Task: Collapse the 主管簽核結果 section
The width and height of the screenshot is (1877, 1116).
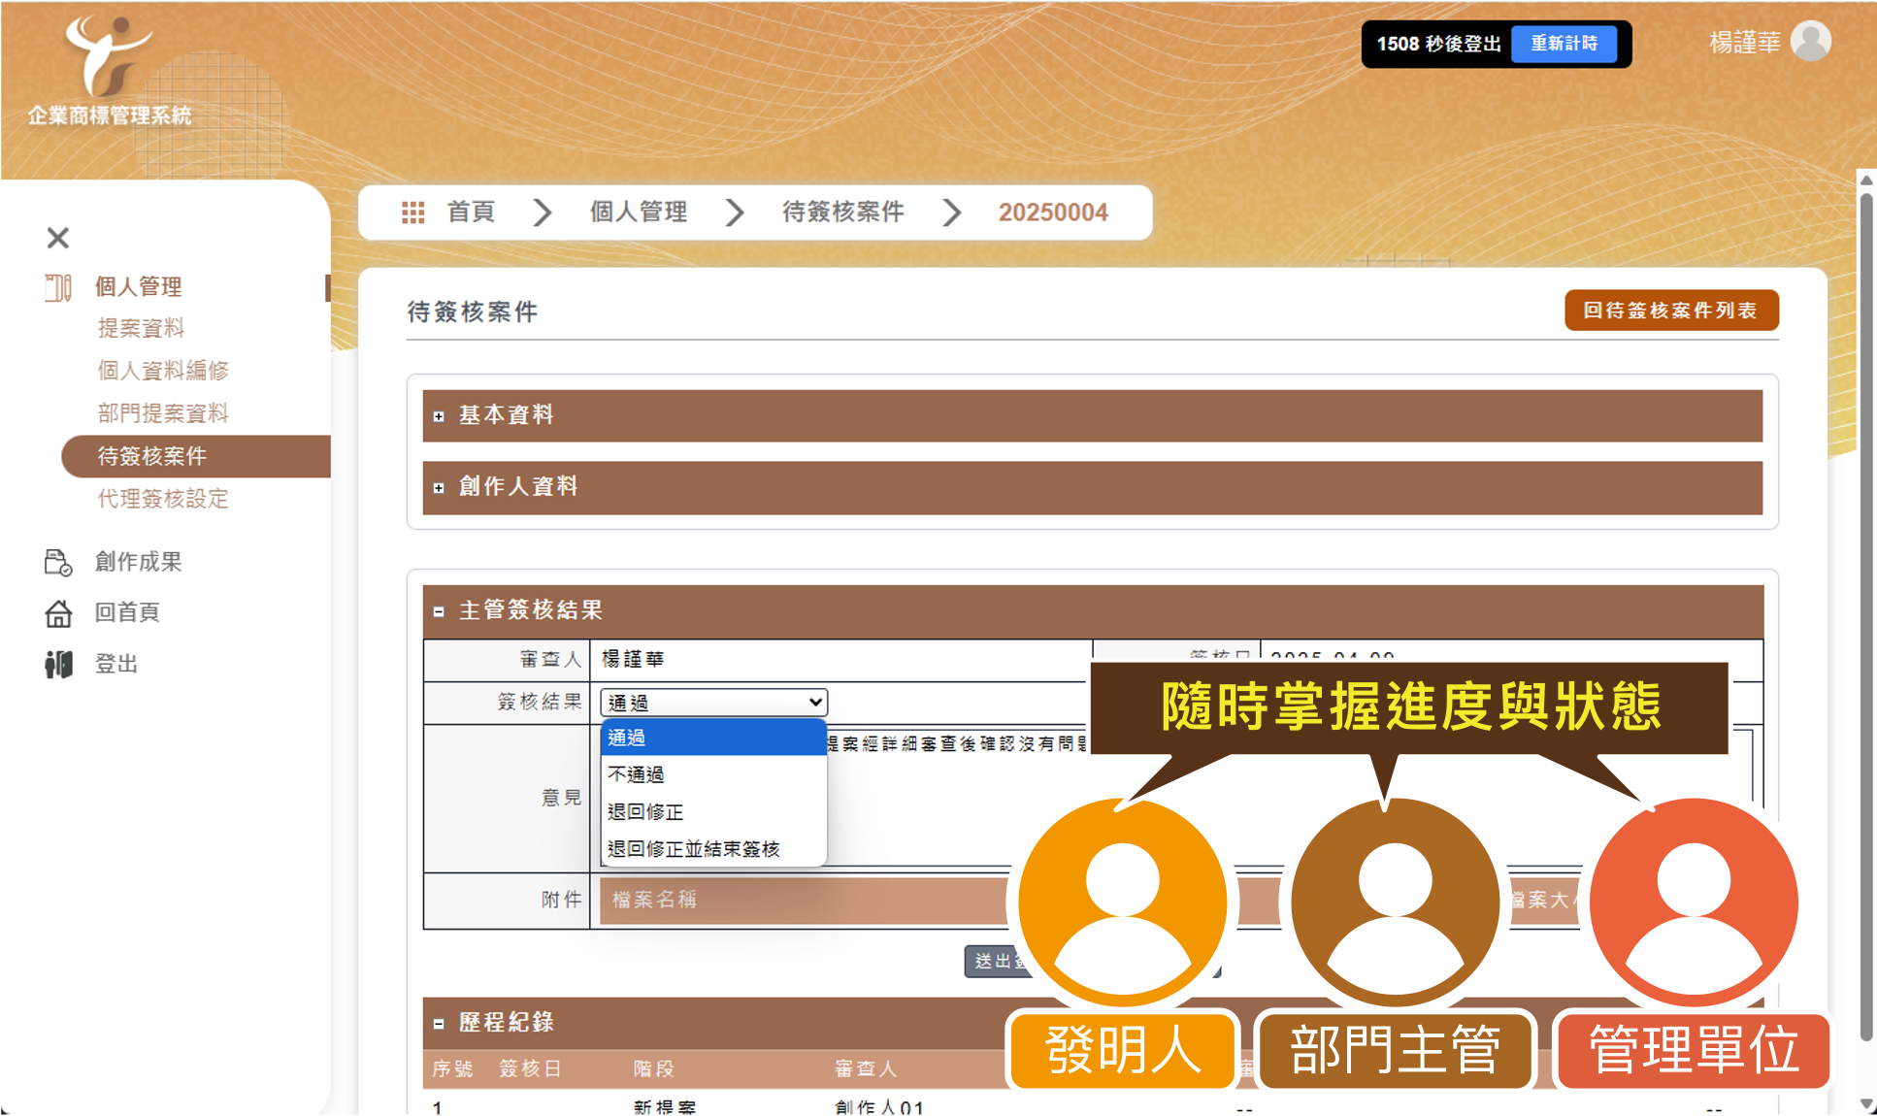Action: (439, 611)
